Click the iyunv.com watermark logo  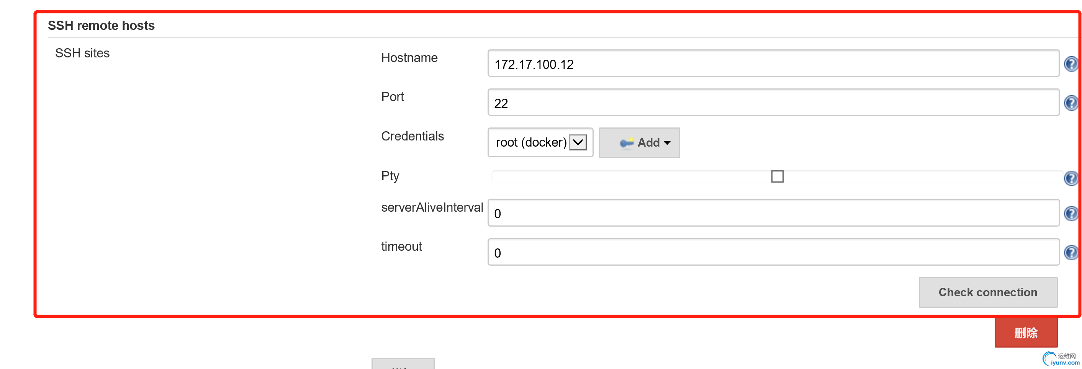click(1061, 359)
